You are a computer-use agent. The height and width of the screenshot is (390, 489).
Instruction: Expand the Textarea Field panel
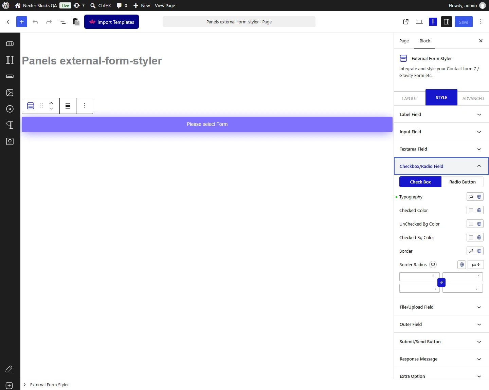click(441, 149)
